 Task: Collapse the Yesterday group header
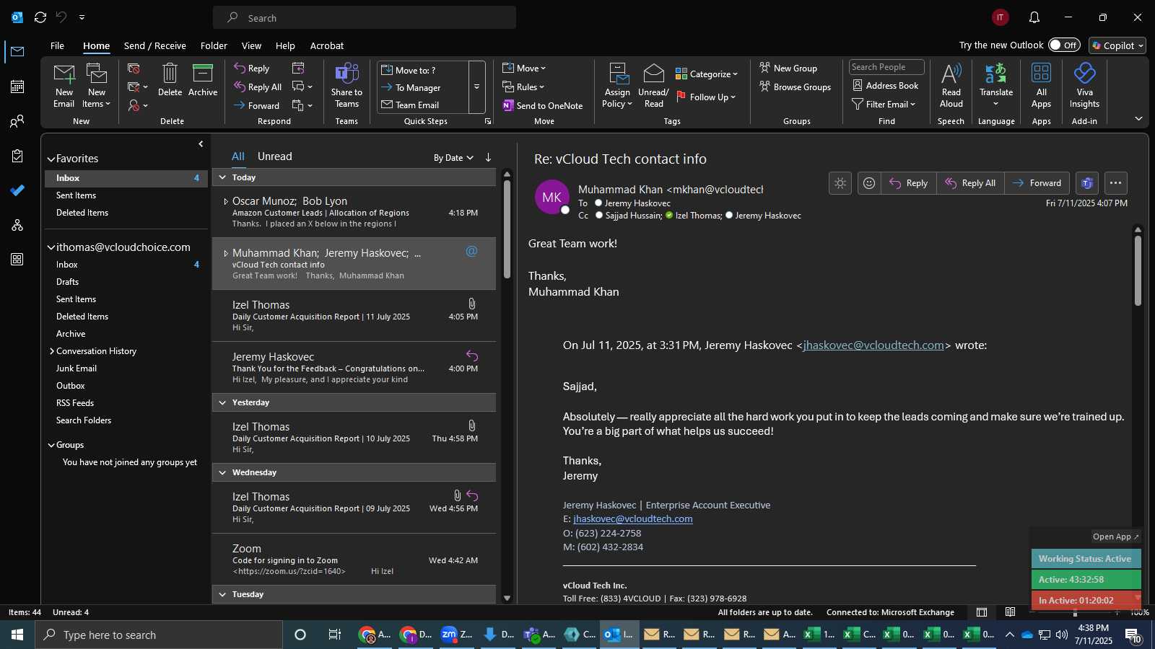222,402
